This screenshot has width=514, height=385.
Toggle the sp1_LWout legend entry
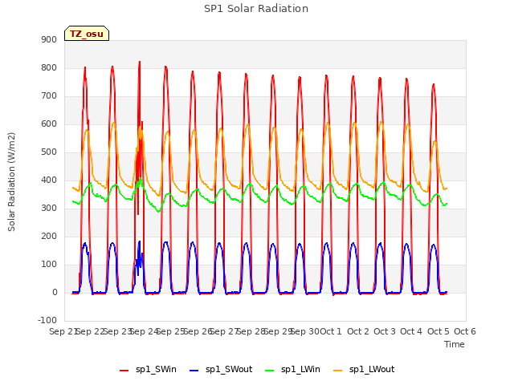[x=364, y=370]
